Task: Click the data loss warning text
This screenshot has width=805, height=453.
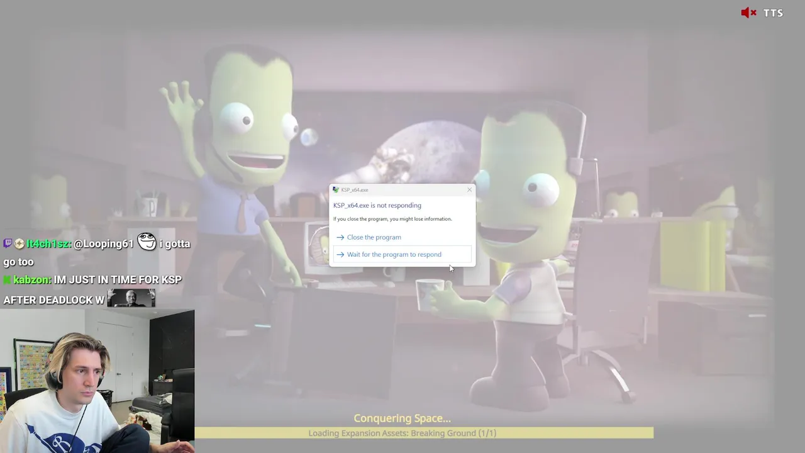Action: pos(392,219)
